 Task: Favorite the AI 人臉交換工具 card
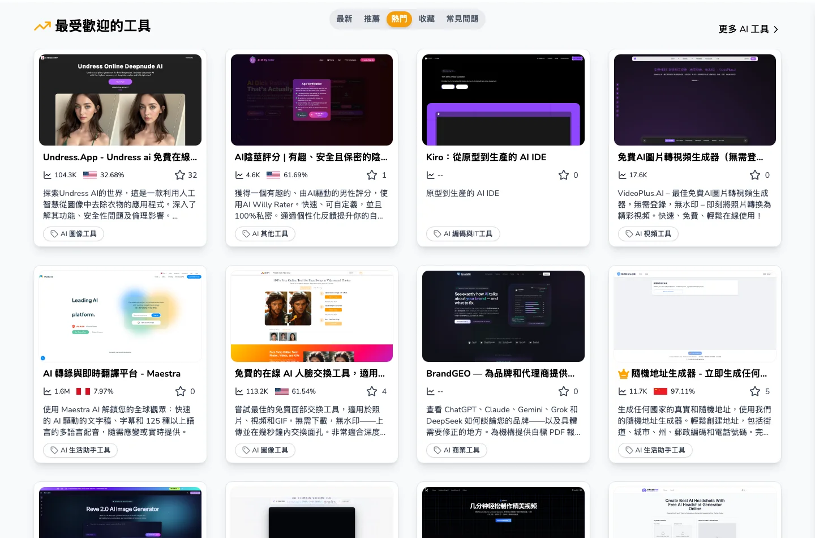tap(372, 391)
